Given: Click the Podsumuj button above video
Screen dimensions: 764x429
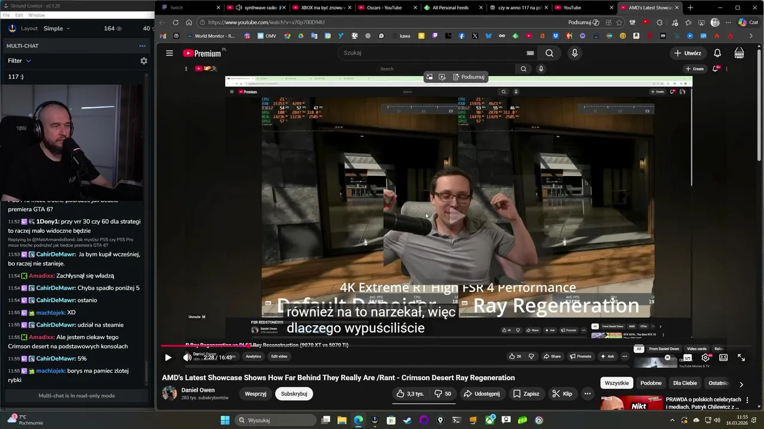Looking at the screenshot, I should pos(469,77).
